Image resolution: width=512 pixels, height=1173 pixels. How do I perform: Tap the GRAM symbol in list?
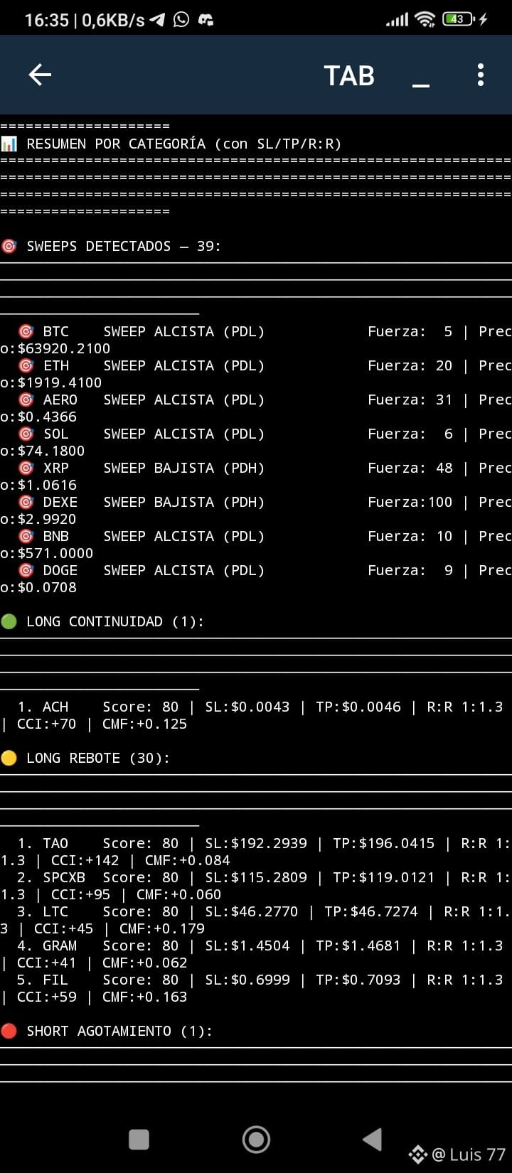60,946
